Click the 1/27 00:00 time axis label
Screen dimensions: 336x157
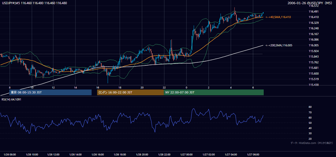pos(187,155)
